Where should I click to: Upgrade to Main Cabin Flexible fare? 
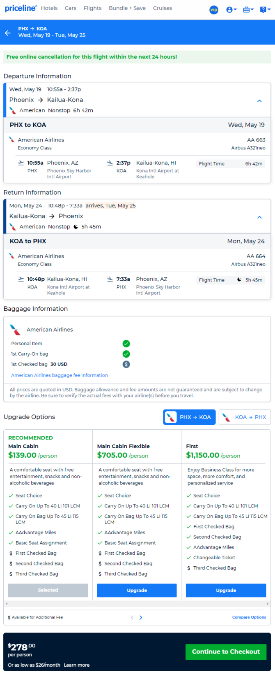tap(137, 590)
